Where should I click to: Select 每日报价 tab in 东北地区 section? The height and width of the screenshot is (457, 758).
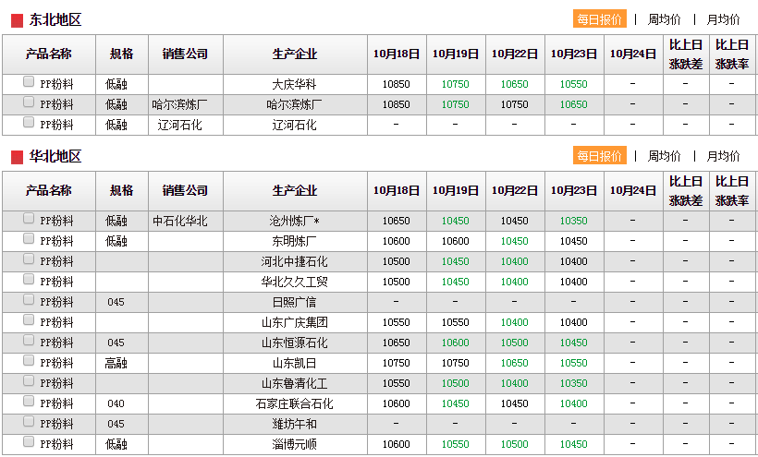point(599,19)
